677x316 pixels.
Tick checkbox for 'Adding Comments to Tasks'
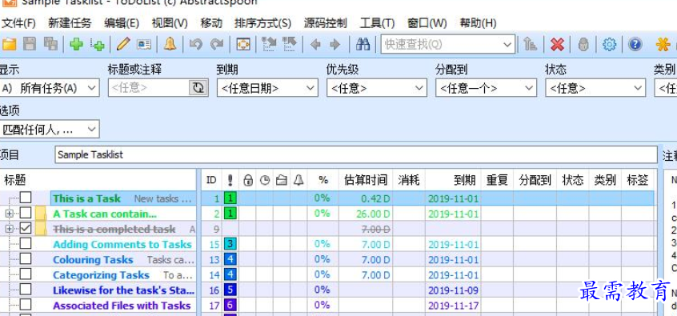pyautogui.click(x=26, y=243)
